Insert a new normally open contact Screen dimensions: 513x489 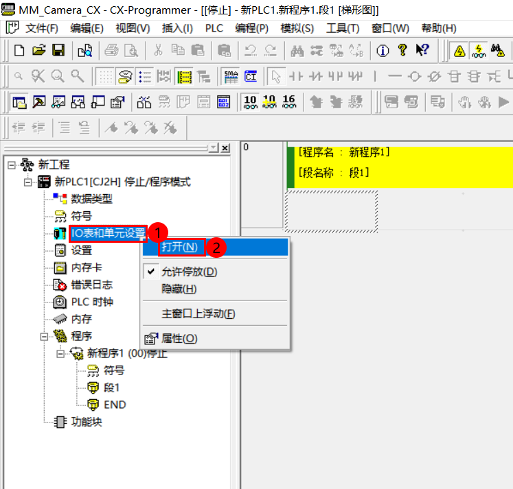(x=296, y=77)
